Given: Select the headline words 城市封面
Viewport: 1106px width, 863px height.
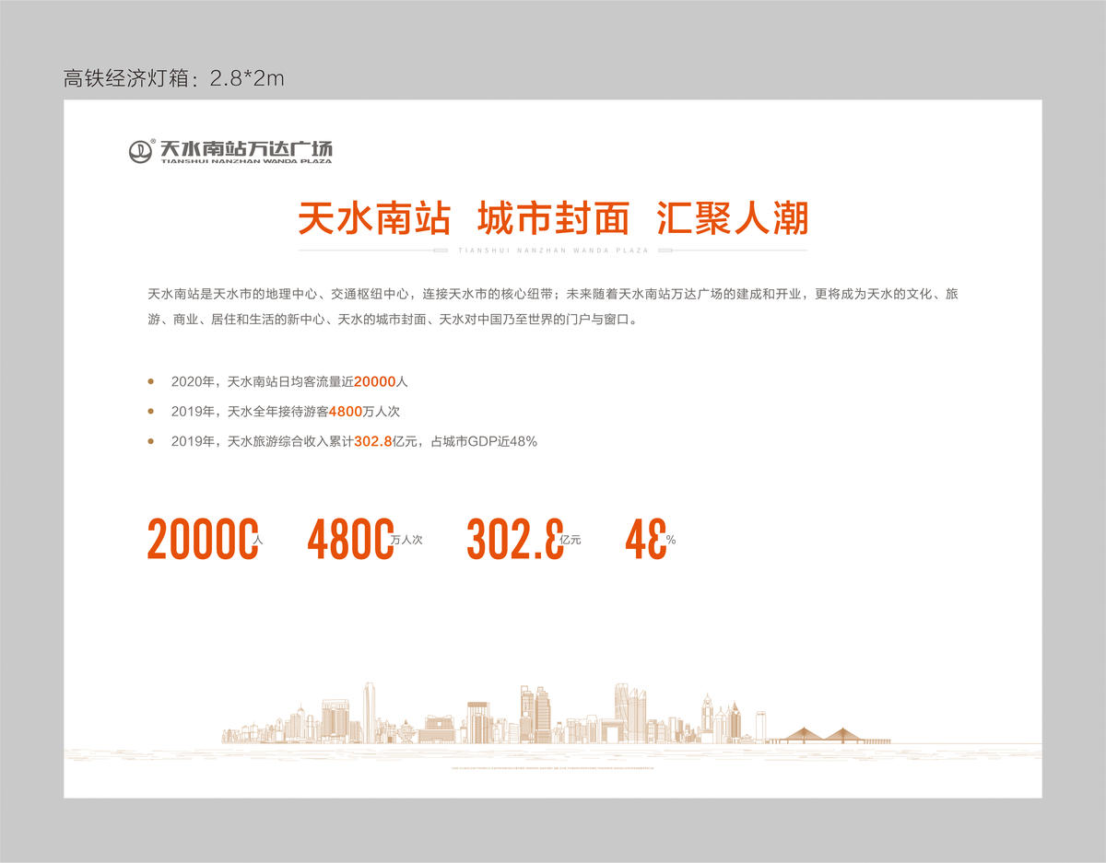Looking at the screenshot, I should tap(553, 218).
